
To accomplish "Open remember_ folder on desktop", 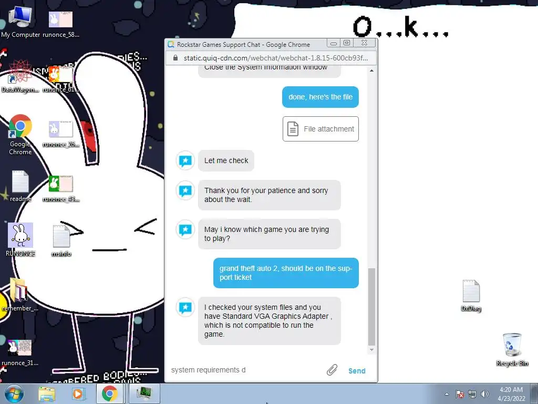I will tap(19, 295).
